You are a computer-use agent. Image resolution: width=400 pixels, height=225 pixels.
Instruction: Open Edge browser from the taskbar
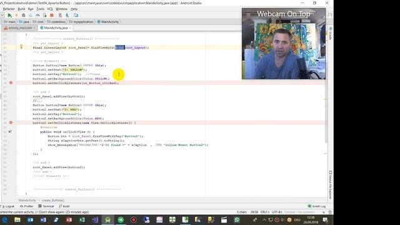click(x=4, y=219)
